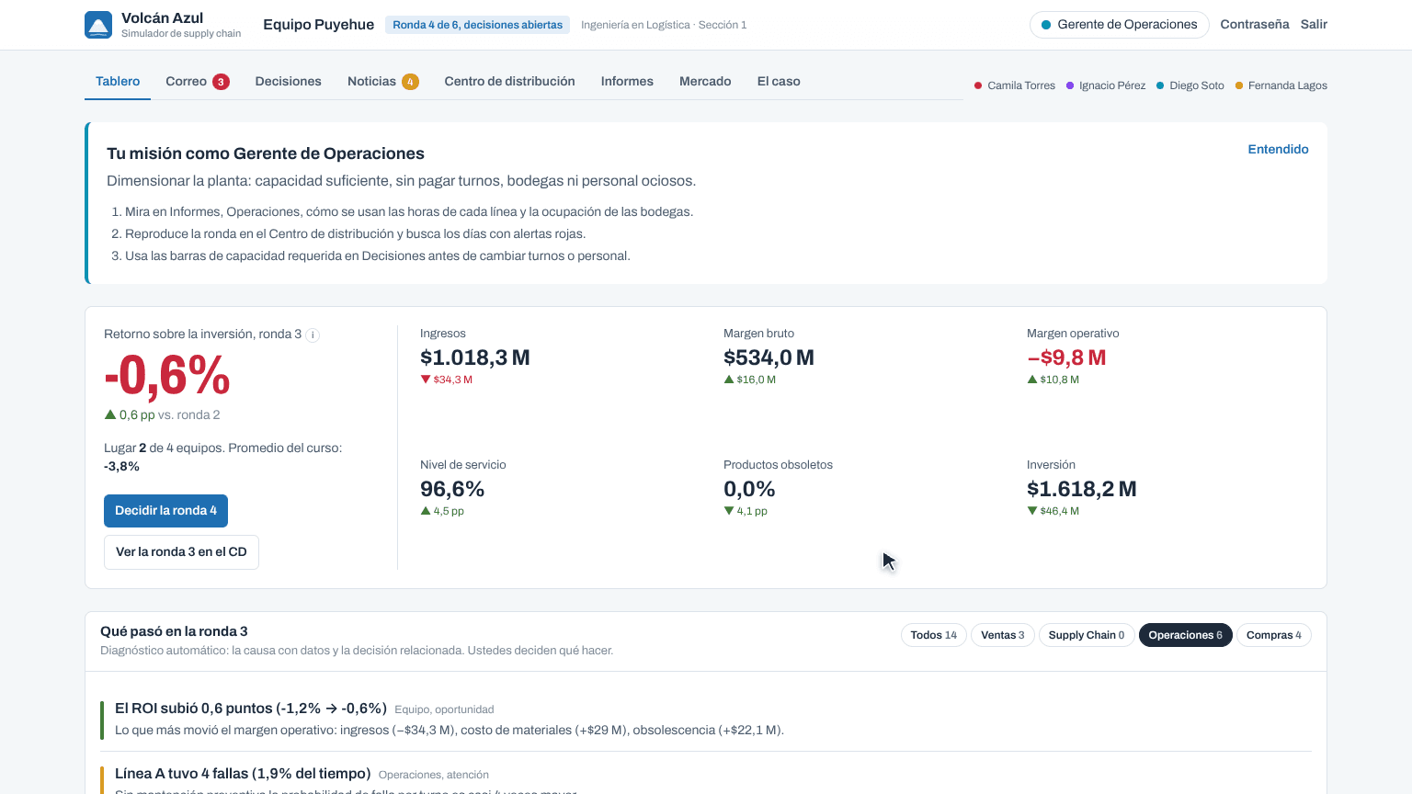
Task: Click the info icon beside Retorno sobre la inversión
Action: 313,335
